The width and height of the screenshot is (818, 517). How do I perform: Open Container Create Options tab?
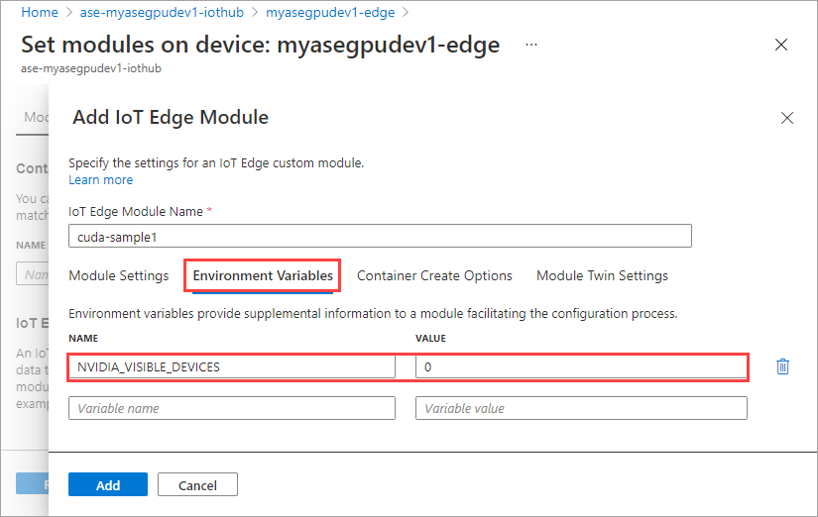pyautogui.click(x=434, y=275)
